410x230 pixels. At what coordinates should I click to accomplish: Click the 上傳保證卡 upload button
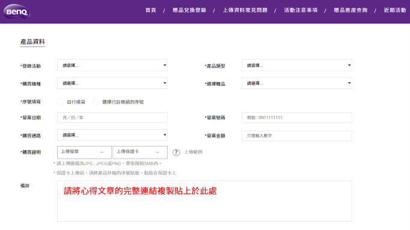(x=140, y=152)
